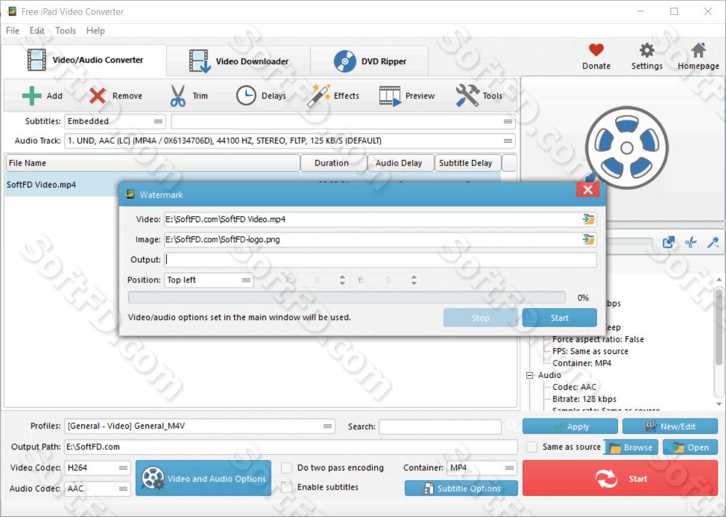Click the film reel preview image
The width and height of the screenshot is (726, 517).
pos(626,147)
